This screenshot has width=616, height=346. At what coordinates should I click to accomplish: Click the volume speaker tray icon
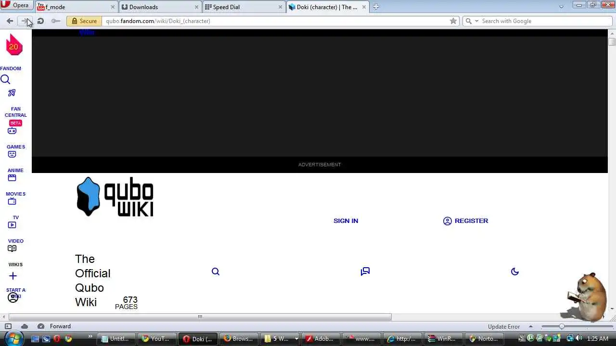578,338
